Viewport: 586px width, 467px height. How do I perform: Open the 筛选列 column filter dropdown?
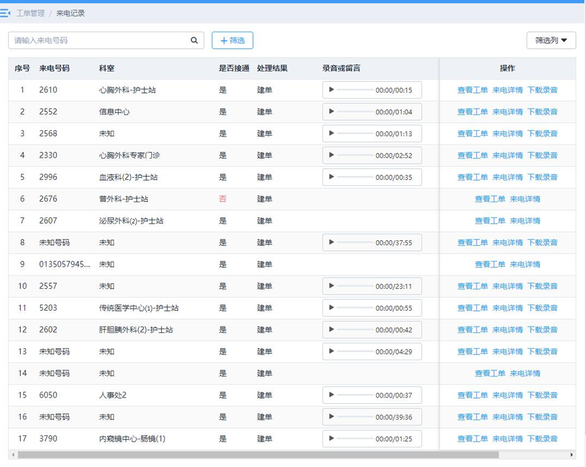point(551,40)
